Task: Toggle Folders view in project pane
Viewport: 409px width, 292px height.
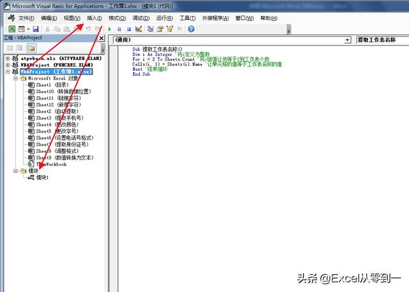Action: [31, 48]
